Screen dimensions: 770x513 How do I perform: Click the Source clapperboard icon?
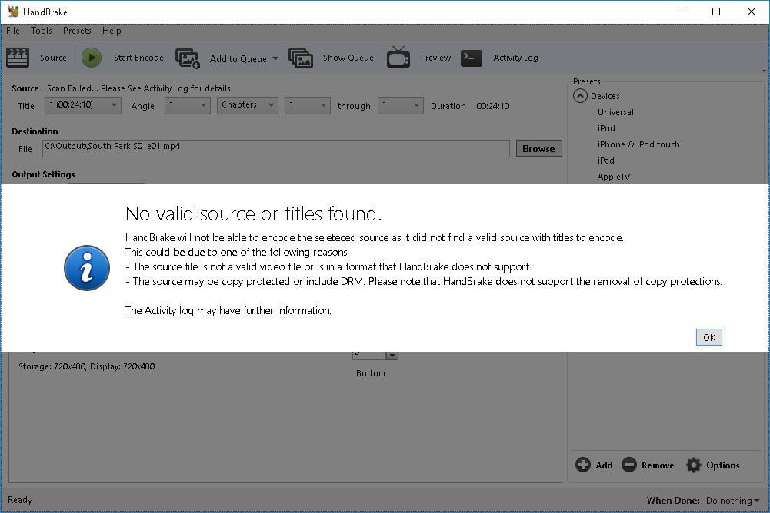pyautogui.click(x=18, y=58)
